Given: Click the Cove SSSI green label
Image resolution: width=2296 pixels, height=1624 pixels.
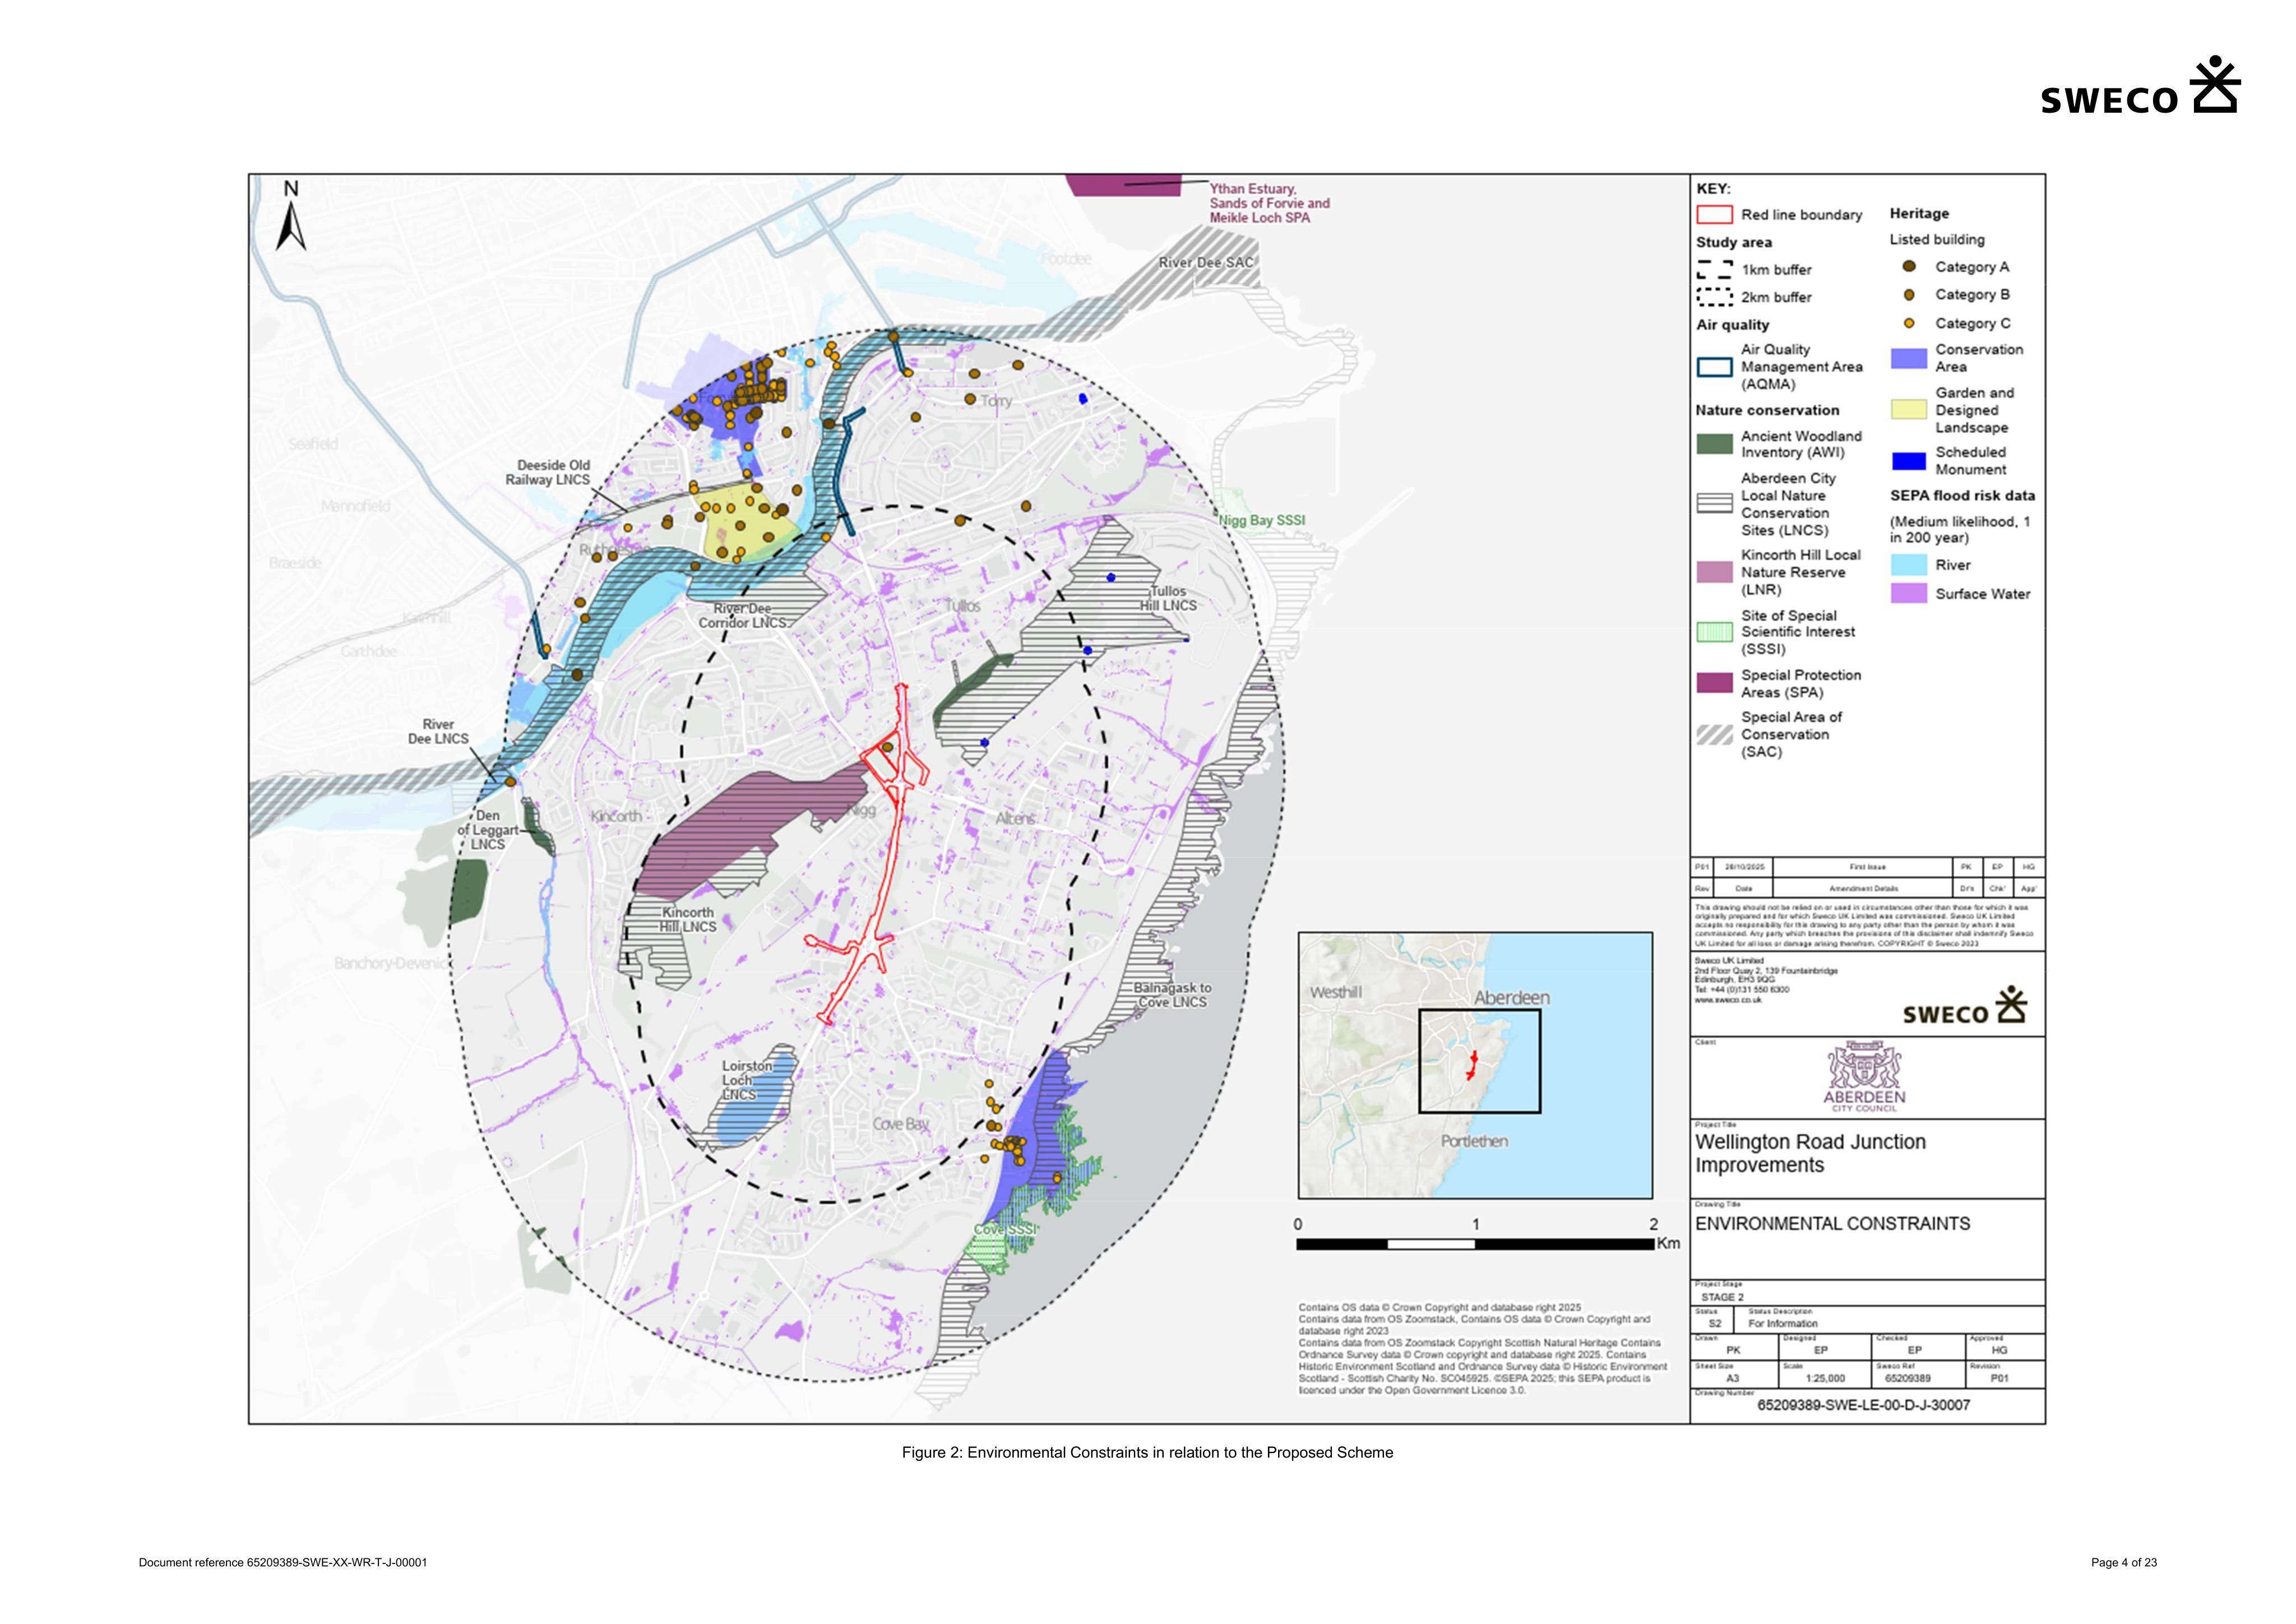Looking at the screenshot, I should click(1006, 1229).
